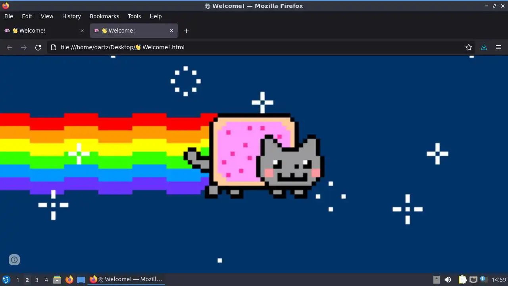
Task: Maximize the Firefox window
Action: (495, 6)
